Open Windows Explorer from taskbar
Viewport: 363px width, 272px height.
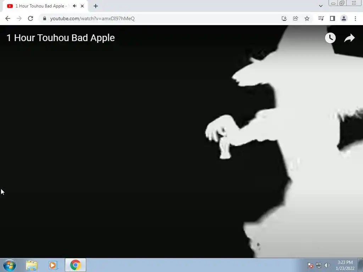tap(32, 265)
